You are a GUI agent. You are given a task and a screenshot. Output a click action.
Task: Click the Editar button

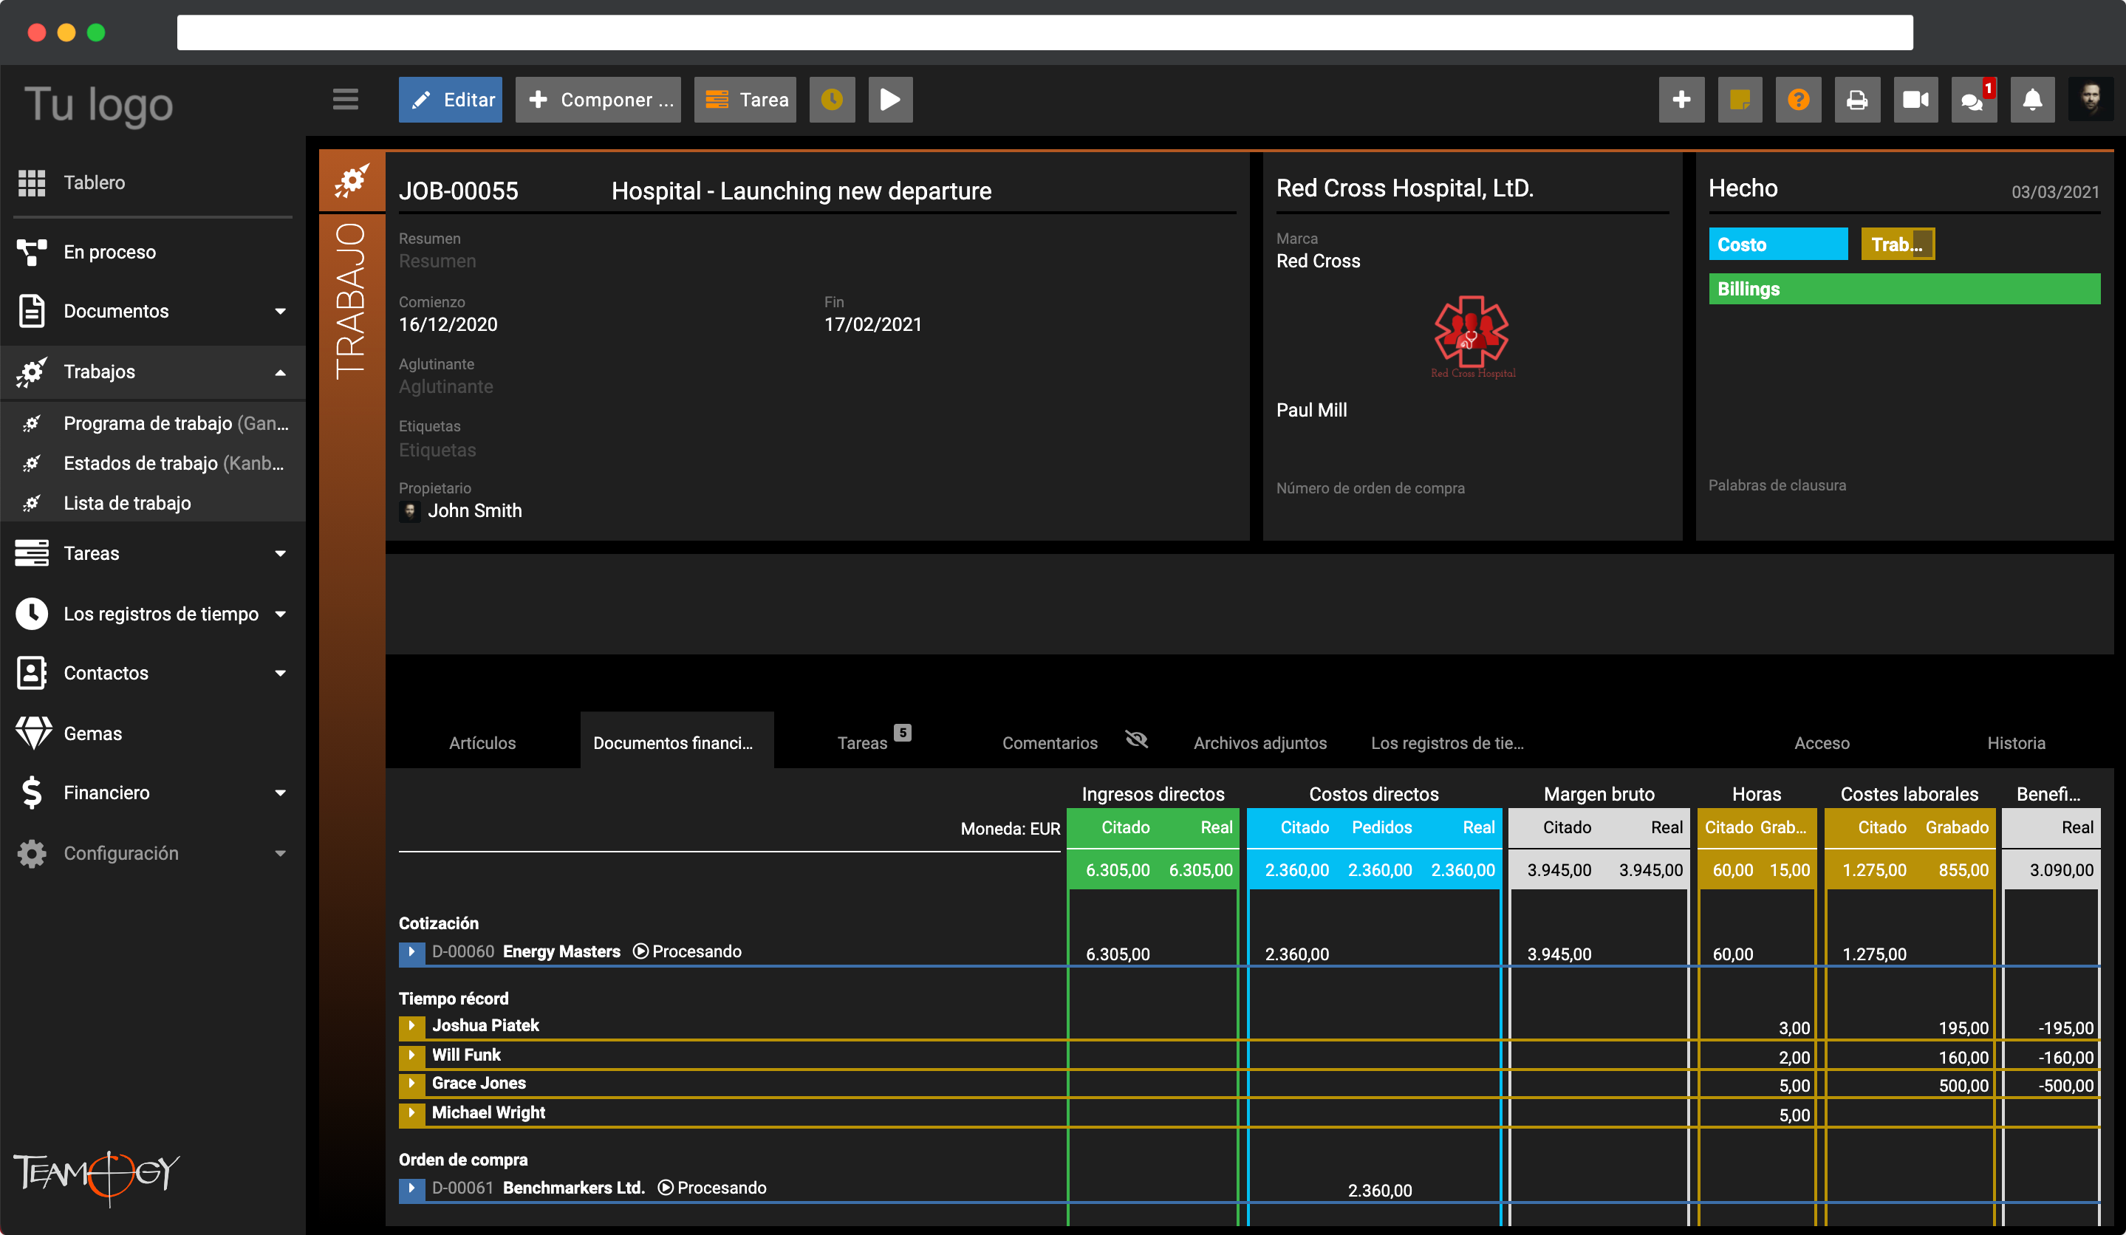pyautogui.click(x=451, y=100)
